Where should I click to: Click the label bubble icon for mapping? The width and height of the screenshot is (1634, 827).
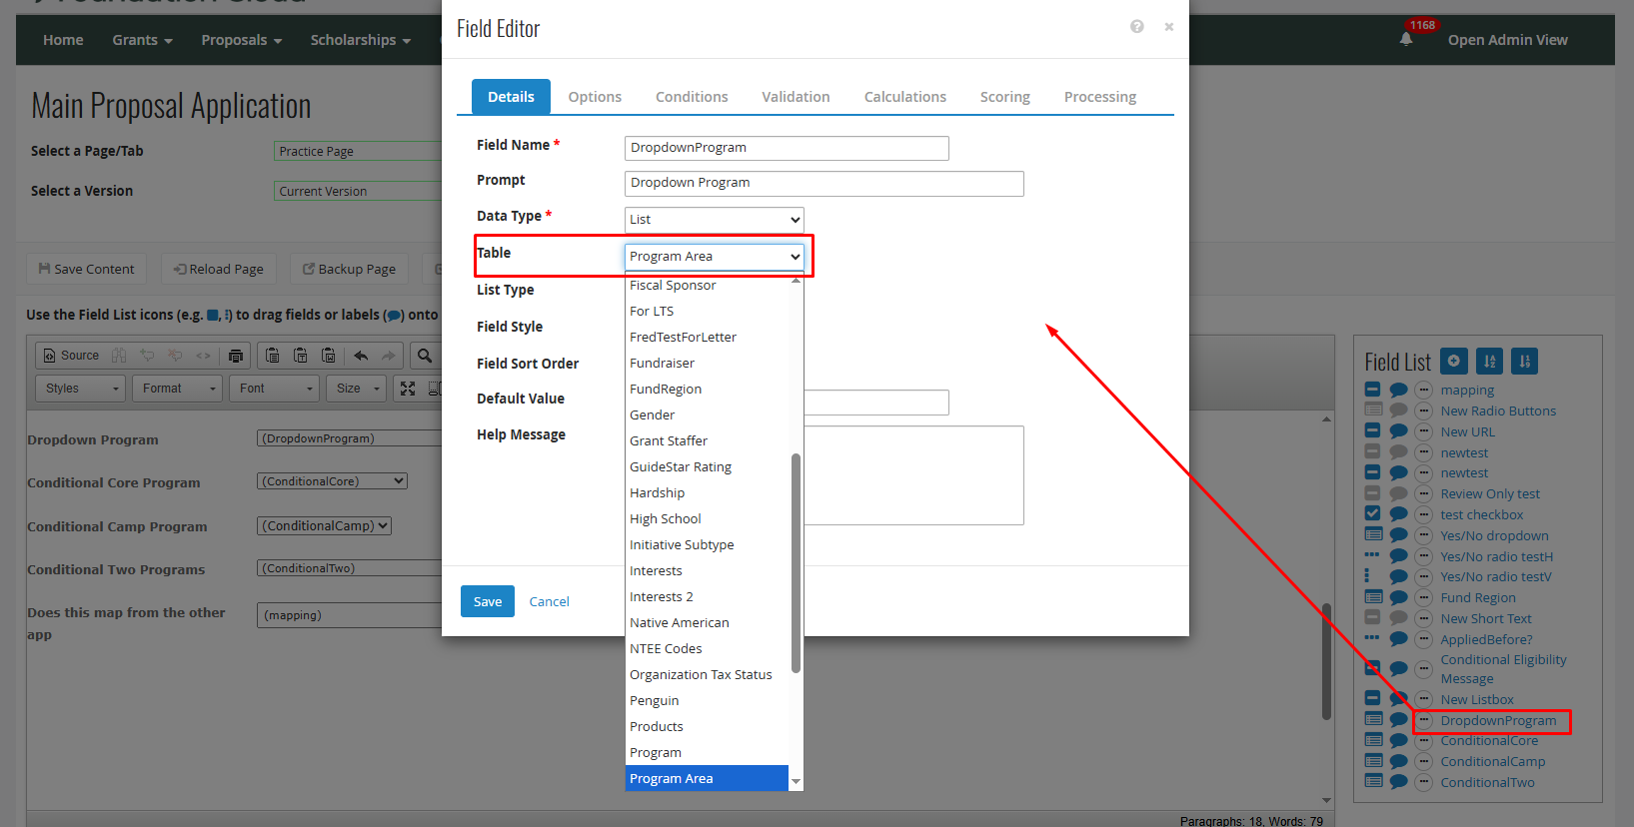point(1398,390)
